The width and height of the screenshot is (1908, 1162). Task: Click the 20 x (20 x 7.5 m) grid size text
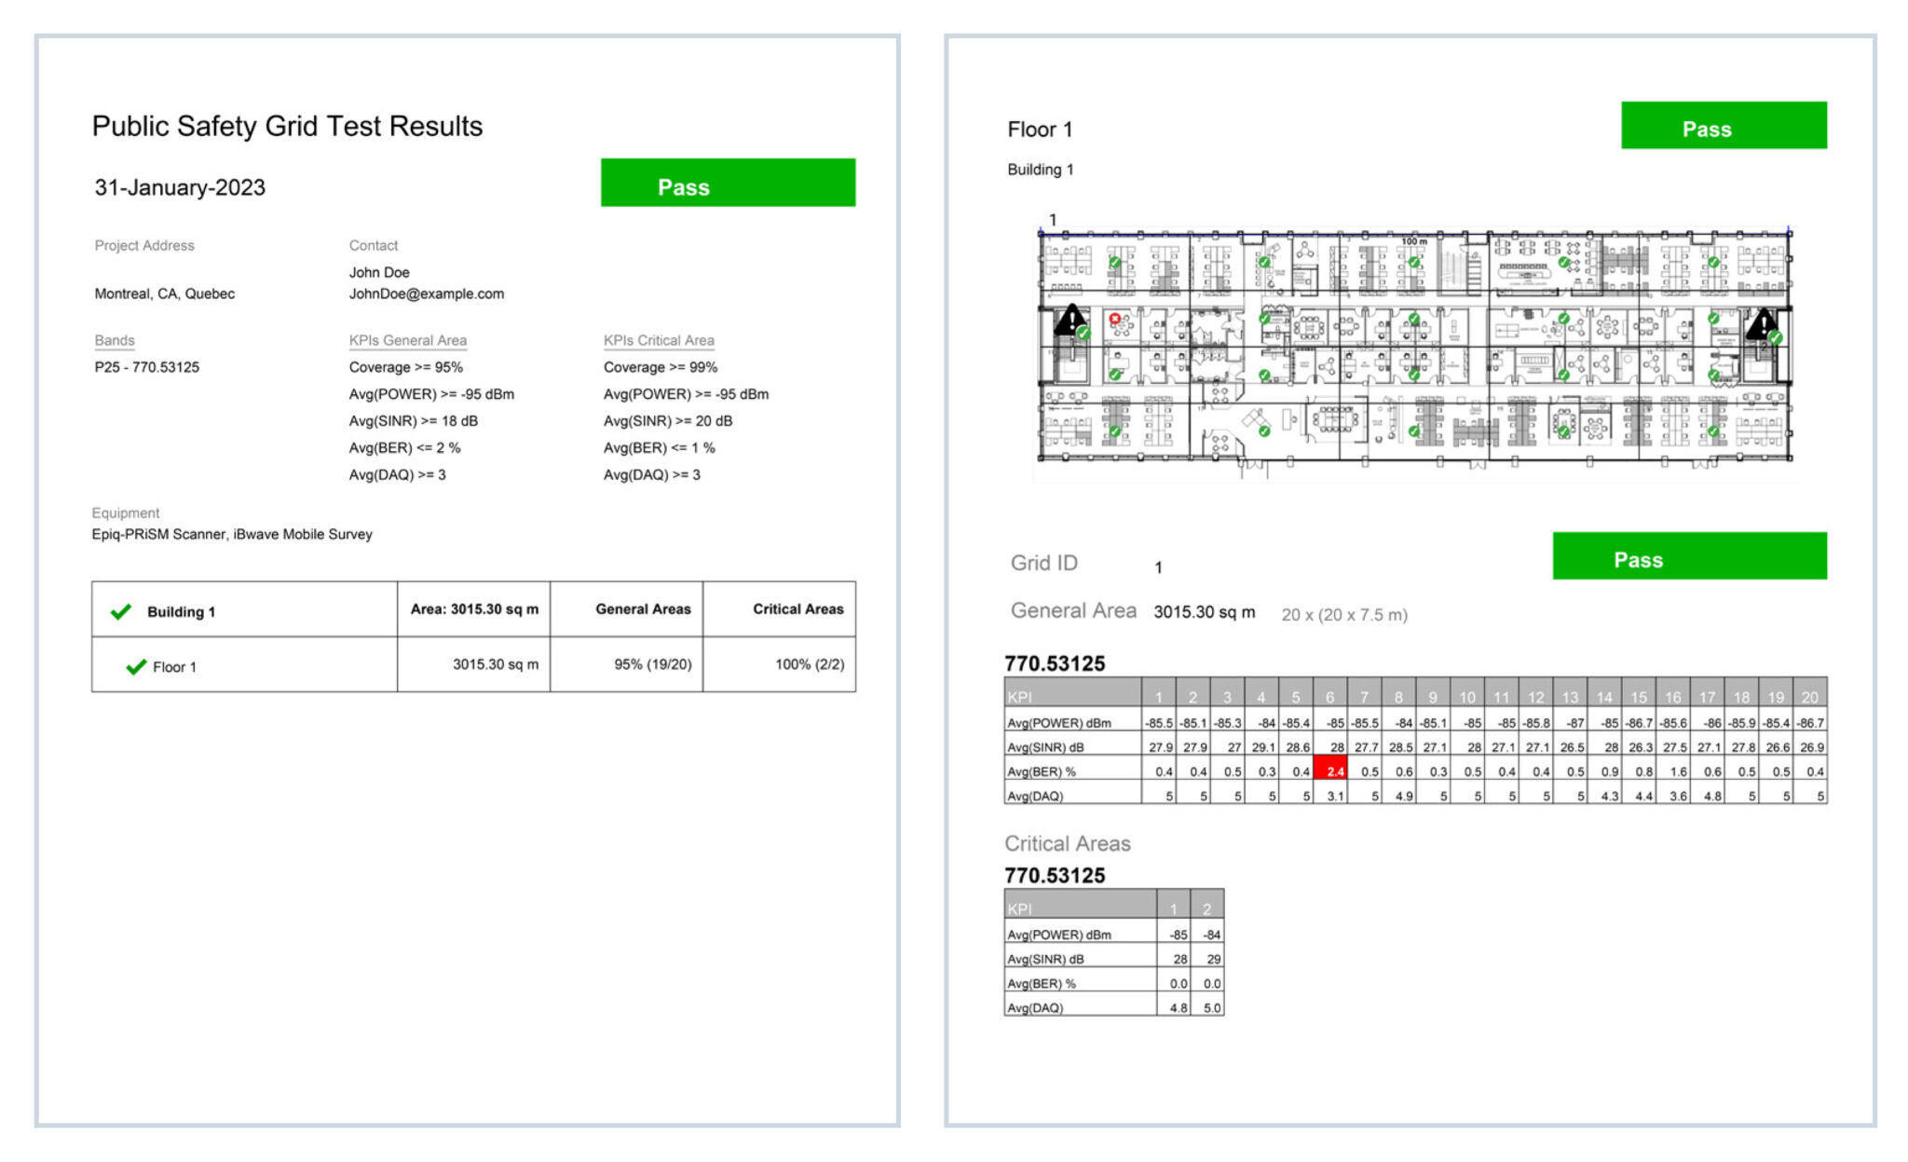tap(1344, 615)
